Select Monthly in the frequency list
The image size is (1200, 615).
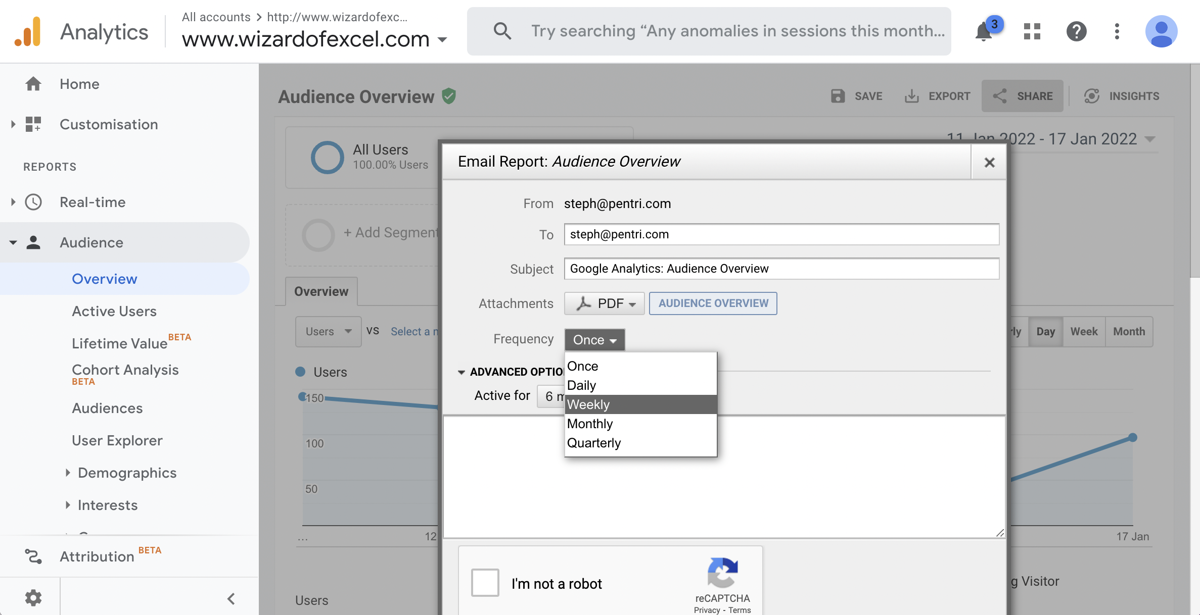[x=640, y=424]
